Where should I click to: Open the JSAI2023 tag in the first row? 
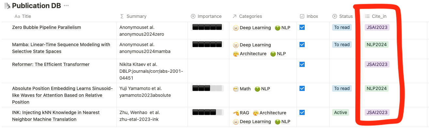[x=377, y=27]
